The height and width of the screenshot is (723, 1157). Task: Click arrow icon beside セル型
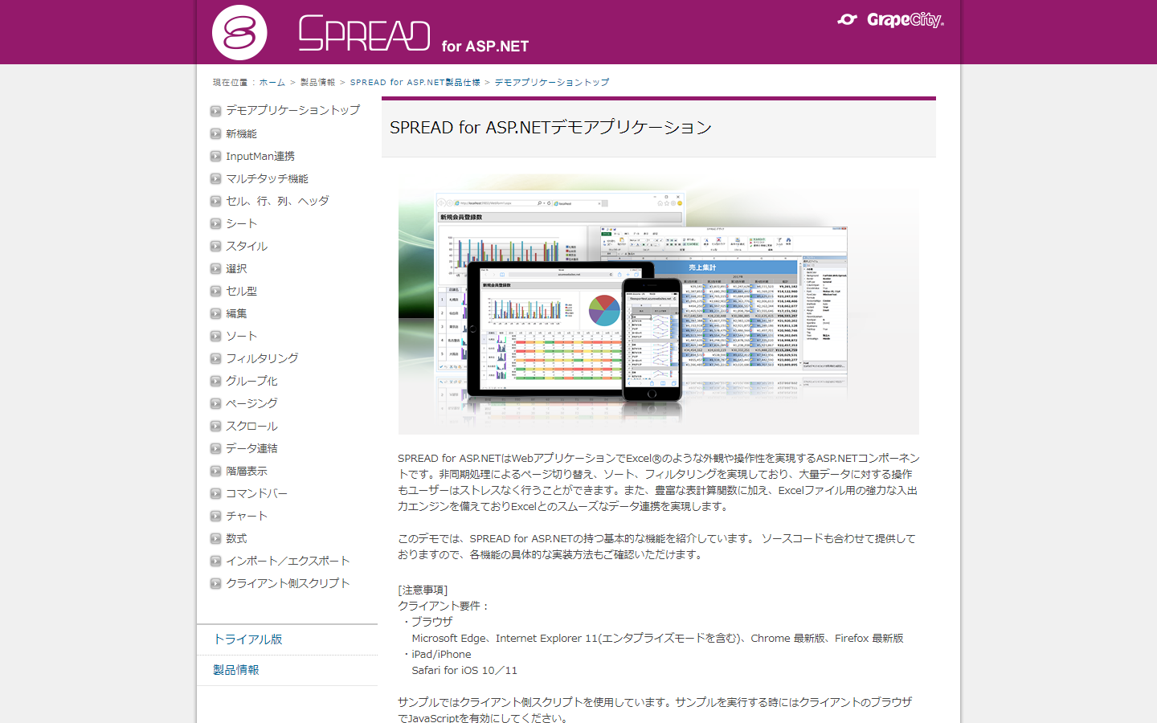point(215,291)
